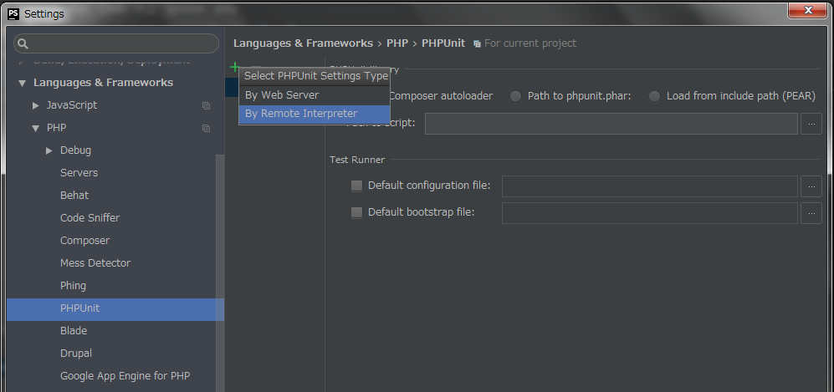
Task: Click PHP in the breadcrumb path
Action: 397,43
